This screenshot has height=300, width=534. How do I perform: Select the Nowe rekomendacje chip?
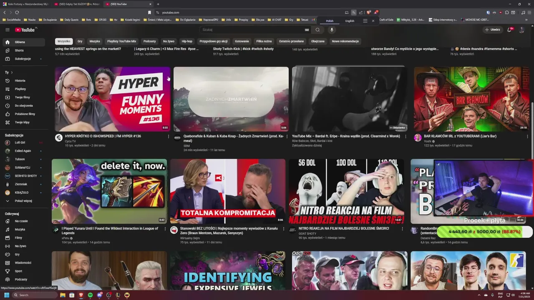tap(345, 41)
